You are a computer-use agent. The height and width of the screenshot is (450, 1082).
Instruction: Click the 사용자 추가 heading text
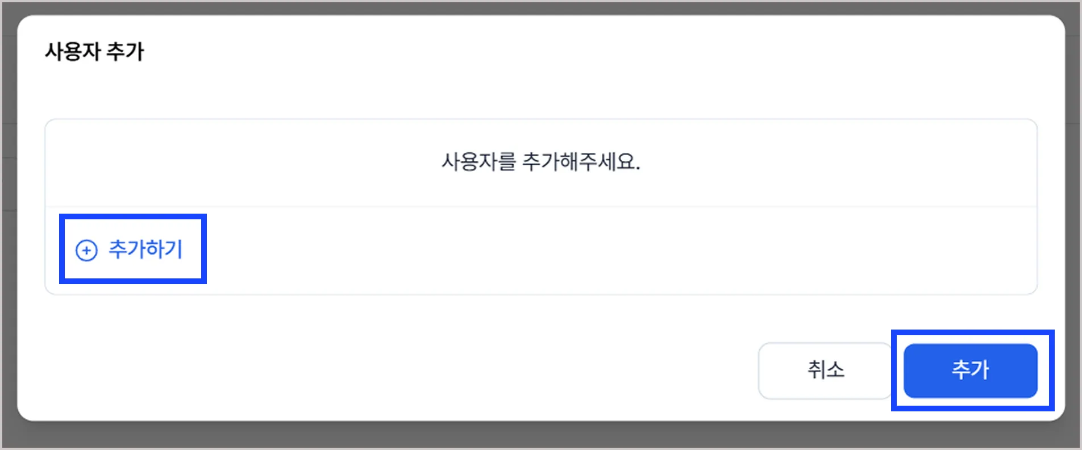tap(94, 52)
